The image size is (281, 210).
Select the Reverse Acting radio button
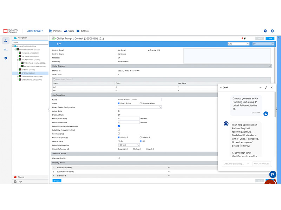[x=141, y=103]
